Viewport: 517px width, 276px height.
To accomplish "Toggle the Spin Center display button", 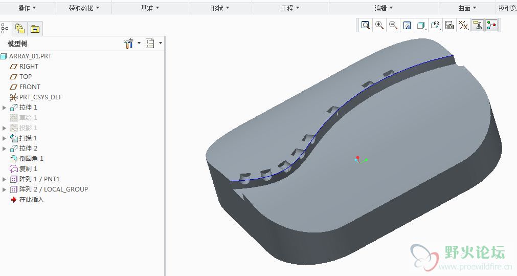I will click(491, 25).
